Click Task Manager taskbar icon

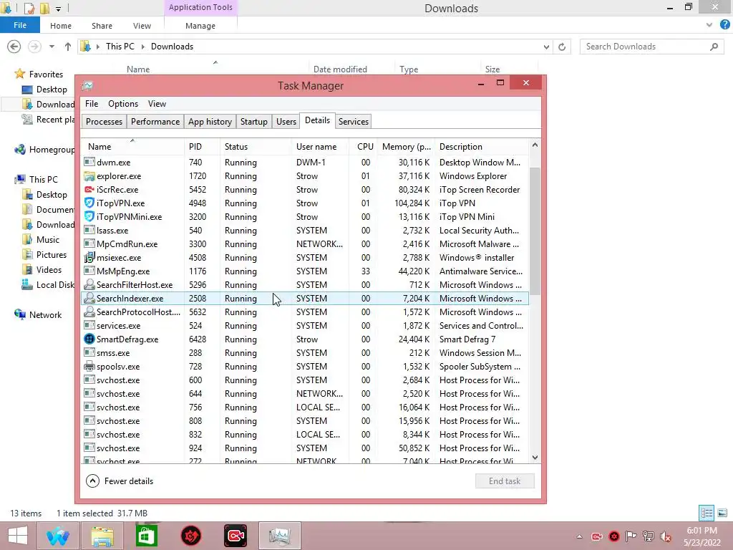click(280, 536)
